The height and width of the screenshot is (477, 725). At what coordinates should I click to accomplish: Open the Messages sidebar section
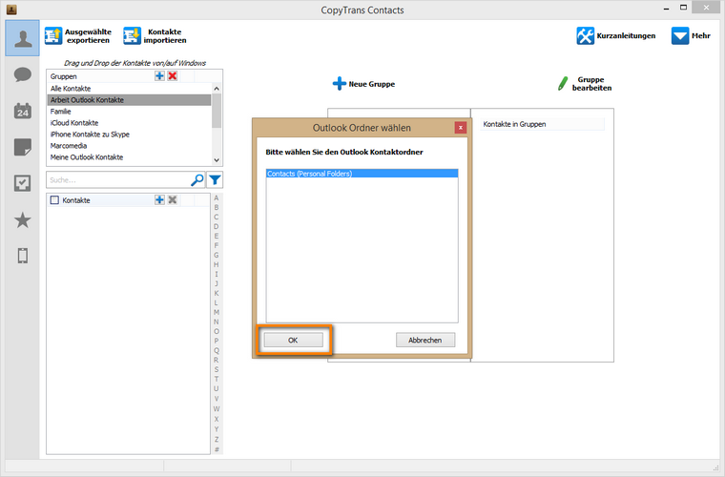tap(23, 74)
